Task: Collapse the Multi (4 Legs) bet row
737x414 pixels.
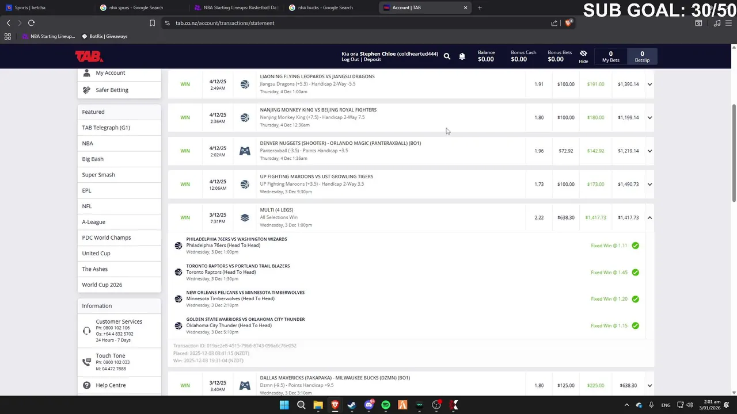Action: pos(649,217)
